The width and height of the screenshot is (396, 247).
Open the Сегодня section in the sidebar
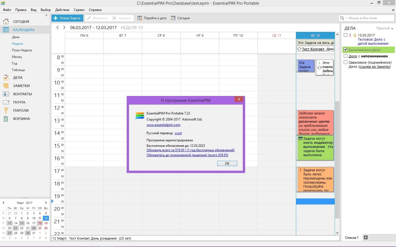coord(21,21)
